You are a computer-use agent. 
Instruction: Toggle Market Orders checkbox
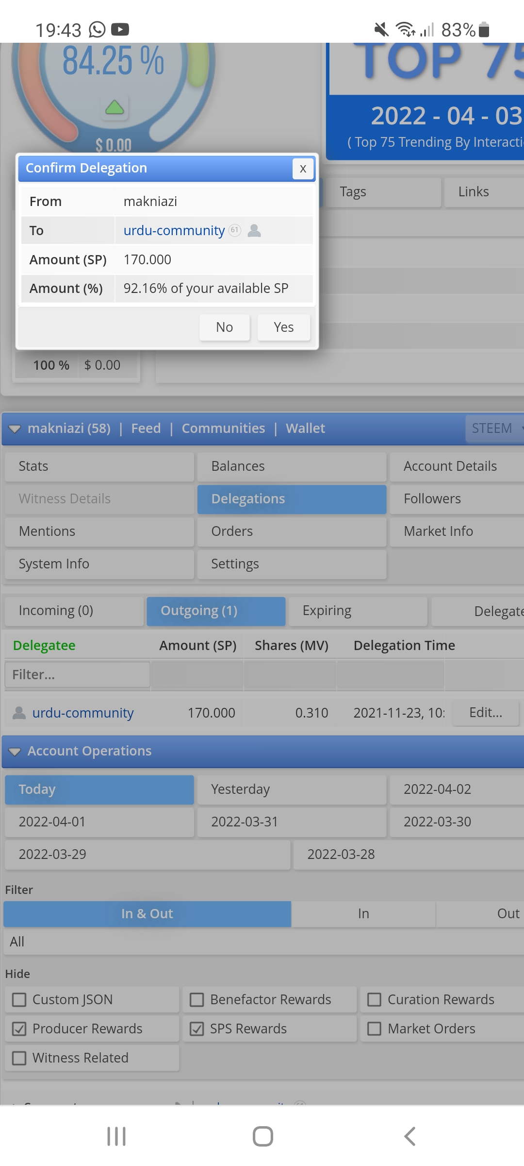tap(374, 1029)
